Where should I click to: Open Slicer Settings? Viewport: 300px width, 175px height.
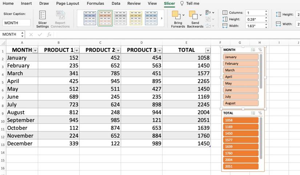pos(42,19)
